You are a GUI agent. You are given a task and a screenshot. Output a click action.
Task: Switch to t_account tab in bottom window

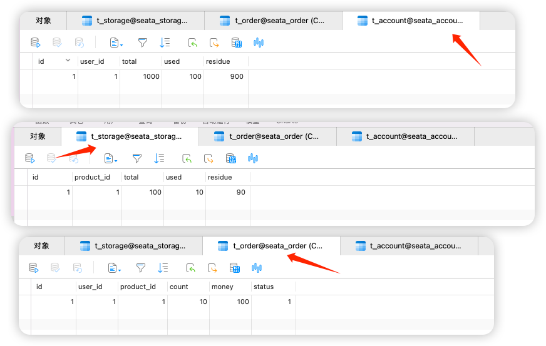[x=409, y=246]
